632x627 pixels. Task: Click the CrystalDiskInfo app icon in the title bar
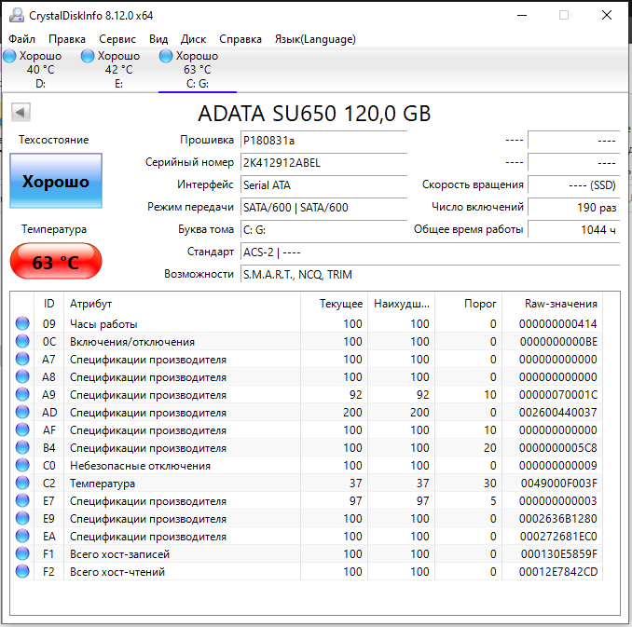pyautogui.click(x=17, y=15)
